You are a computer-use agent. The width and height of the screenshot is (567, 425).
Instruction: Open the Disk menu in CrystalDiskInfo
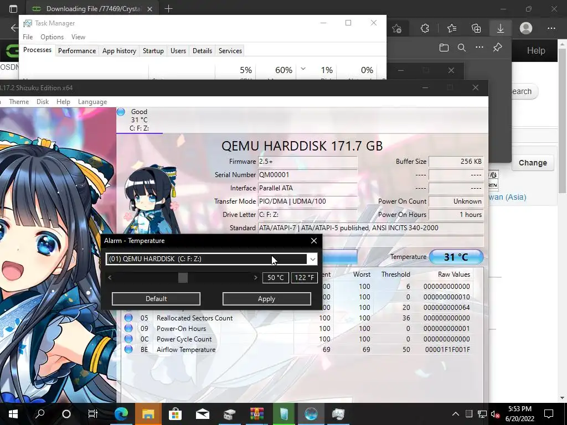click(x=42, y=102)
